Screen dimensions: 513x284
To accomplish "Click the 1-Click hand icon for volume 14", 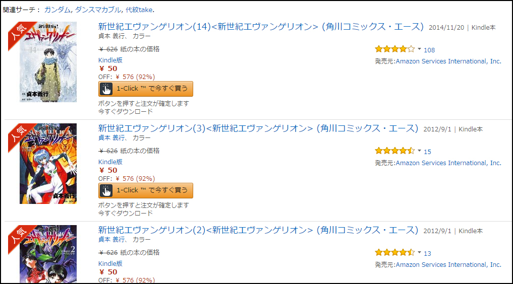I will pos(106,89).
